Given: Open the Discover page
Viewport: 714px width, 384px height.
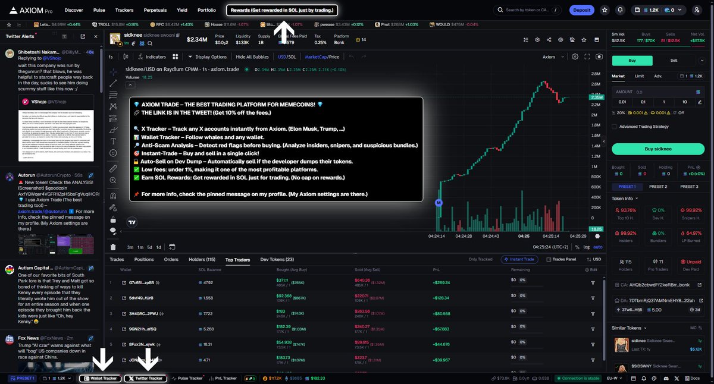Looking at the screenshot, I should click(74, 10).
